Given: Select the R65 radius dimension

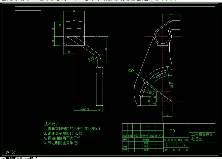Looking at the screenshot, I should [151, 92].
